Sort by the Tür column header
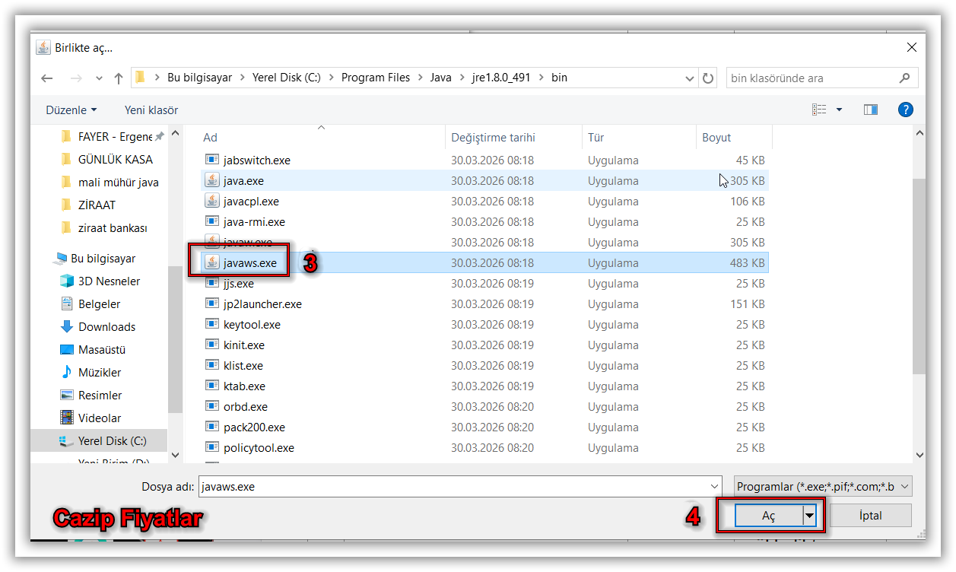 pyautogui.click(x=596, y=138)
